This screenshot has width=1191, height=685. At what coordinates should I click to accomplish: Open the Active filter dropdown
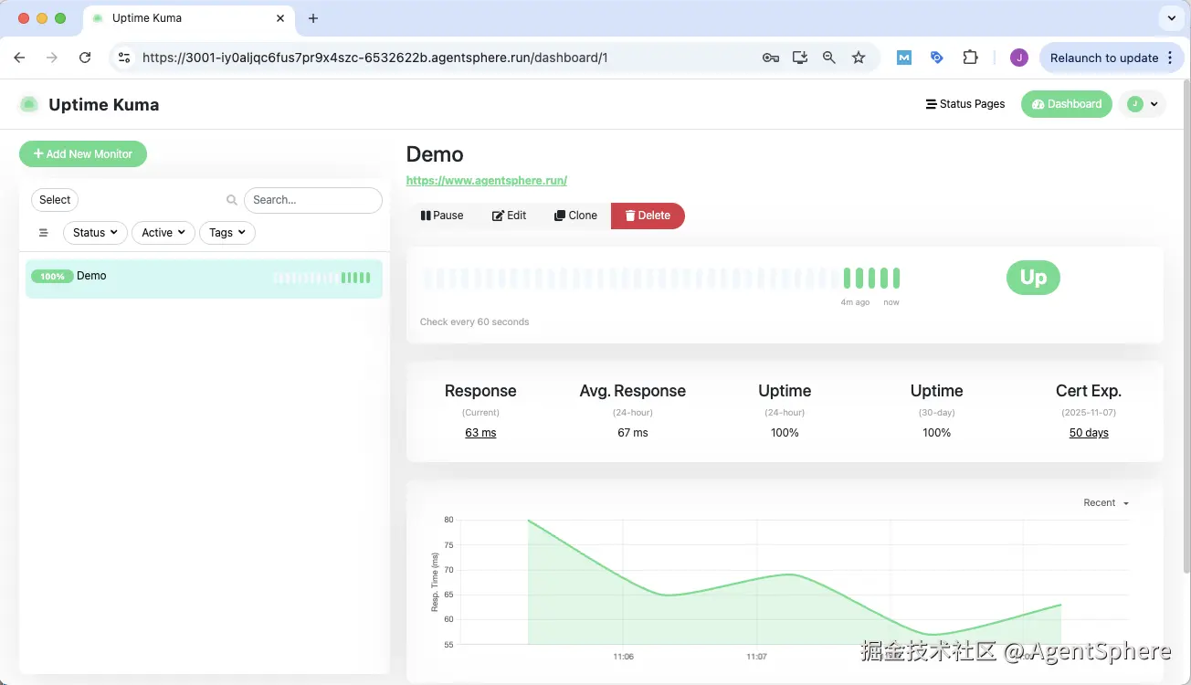click(163, 233)
